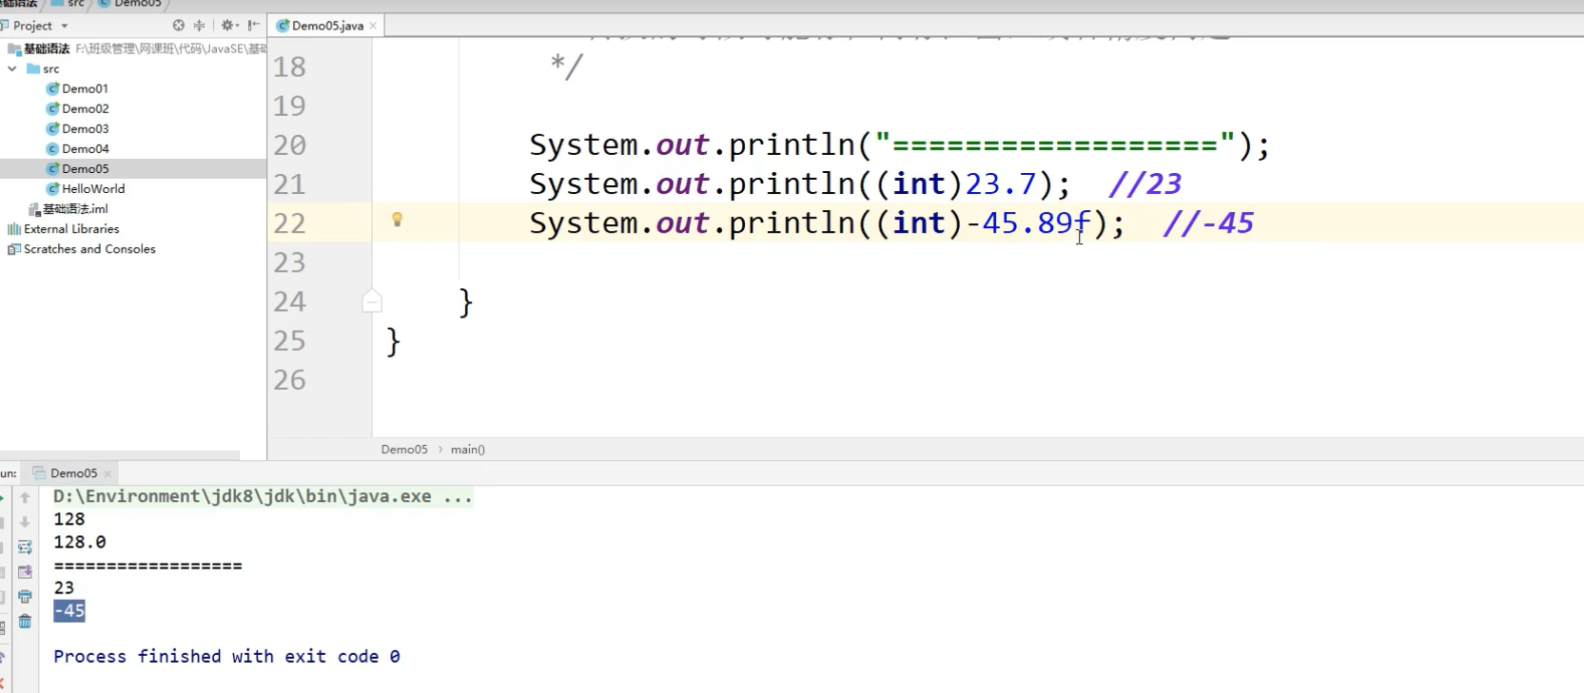Open the Project panel gear settings
This screenshot has height=693, width=1584.
click(x=229, y=26)
